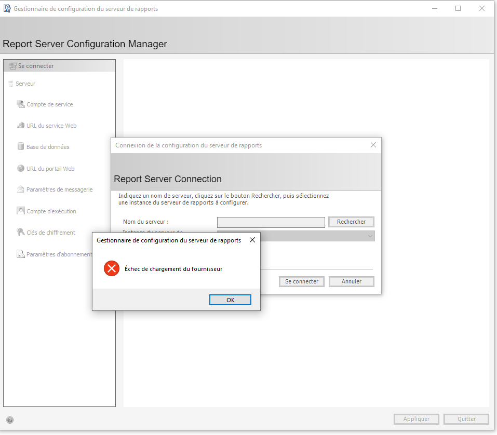Image resolution: width=497 pixels, height=435 pixels.
Task: Click OK in the error message box
Action: 230,300
